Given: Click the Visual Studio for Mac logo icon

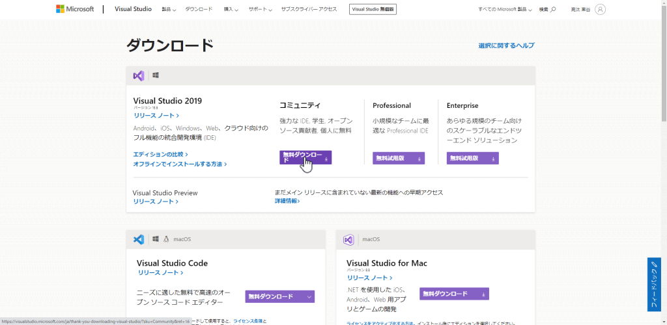Looking at the screenshot, I should click(x=348, y=239).
